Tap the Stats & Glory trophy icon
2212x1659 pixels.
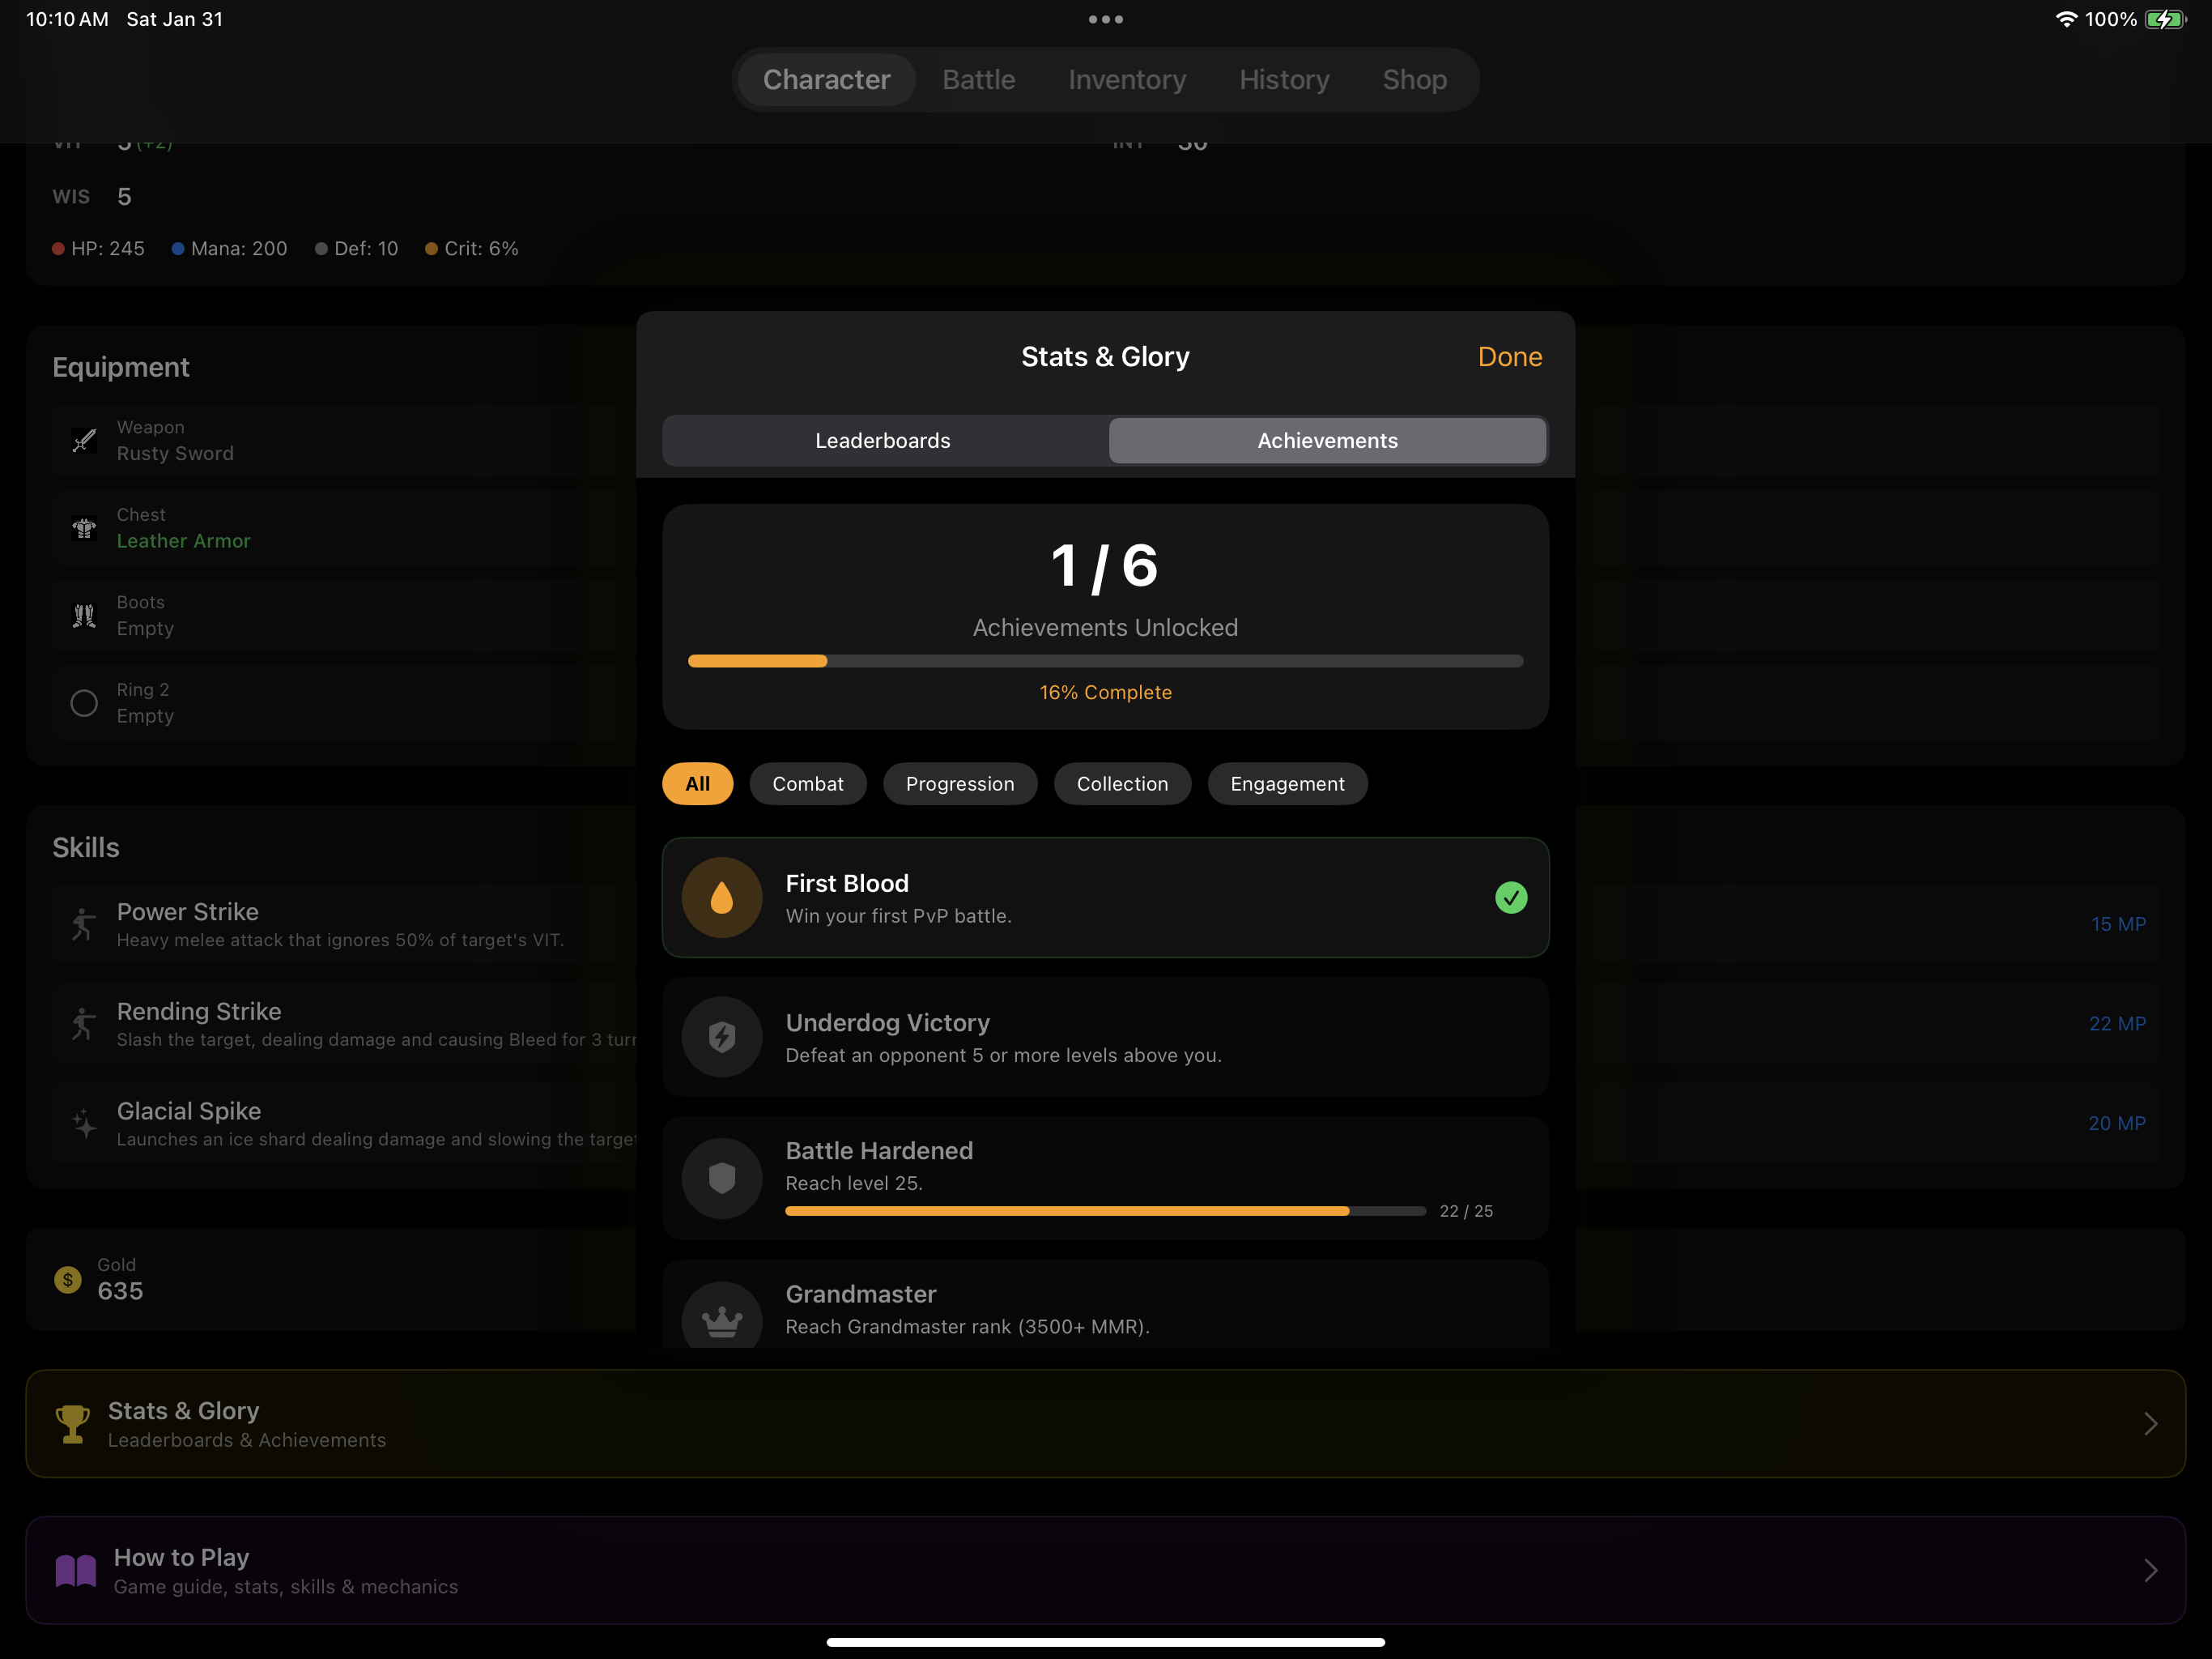[x=72, y=1422]
